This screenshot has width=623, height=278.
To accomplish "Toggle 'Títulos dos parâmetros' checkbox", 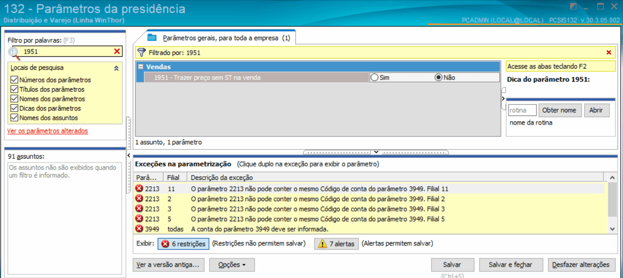I will tap(14, 89).
